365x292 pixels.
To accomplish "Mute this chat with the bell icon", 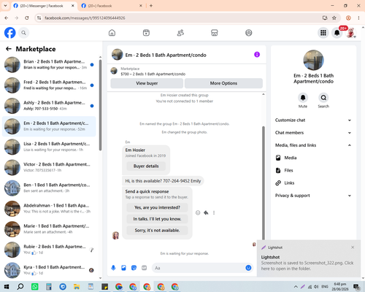I will 303,98.
